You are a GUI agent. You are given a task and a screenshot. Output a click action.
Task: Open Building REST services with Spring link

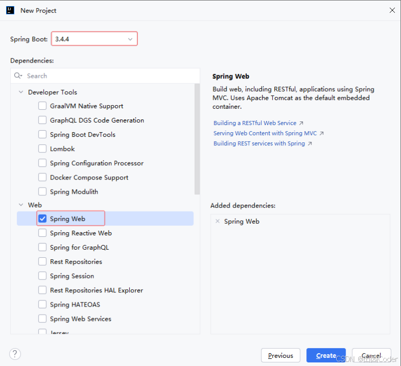[x=259, y=143]
